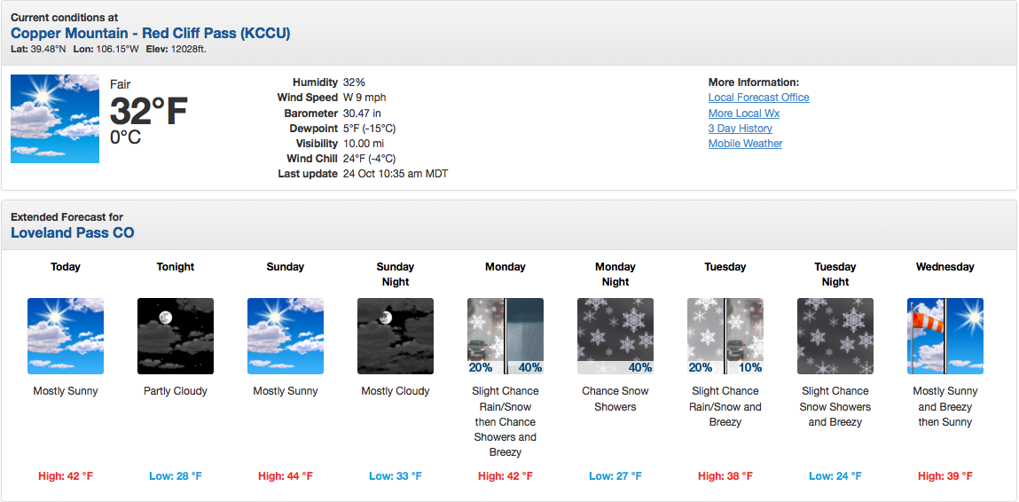Click Tuesday Night Low: 24 °F text
This screenshot has width=1019, height=502.
coord(835,476)
